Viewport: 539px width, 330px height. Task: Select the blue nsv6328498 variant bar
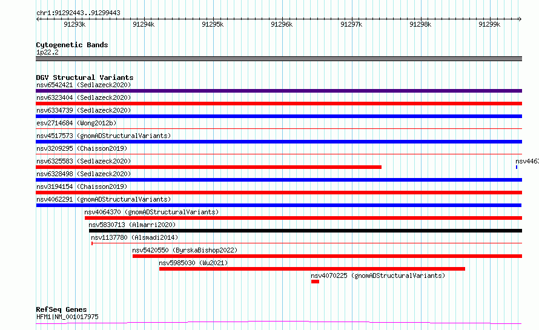pos(279,180)
